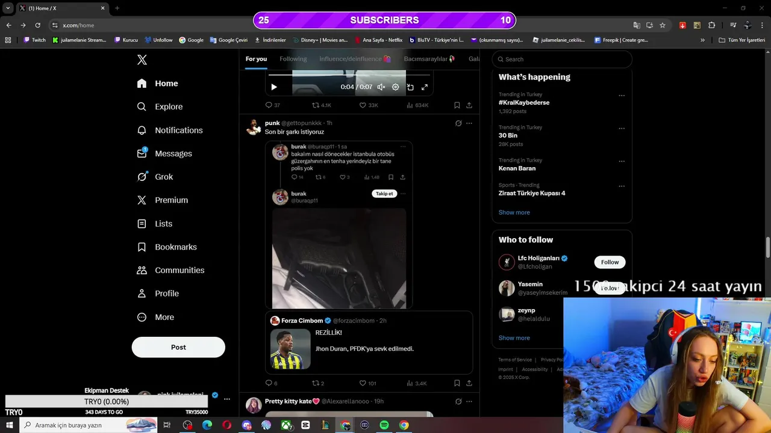Image resolution: width=771 pixels, height=433 pixels.
Task: Open options for Kenan Baran trend
Action: pyautogui.click(x=622, y=162)
